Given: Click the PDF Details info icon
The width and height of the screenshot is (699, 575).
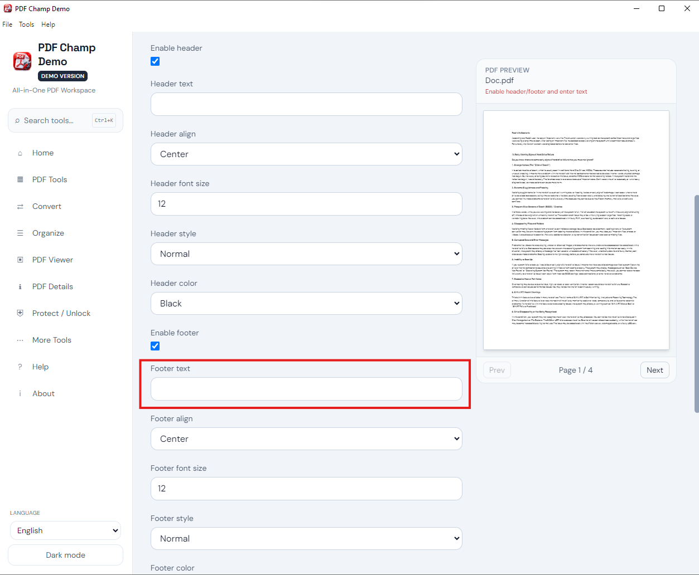Looking at the screenshot, I should point(20,287).
